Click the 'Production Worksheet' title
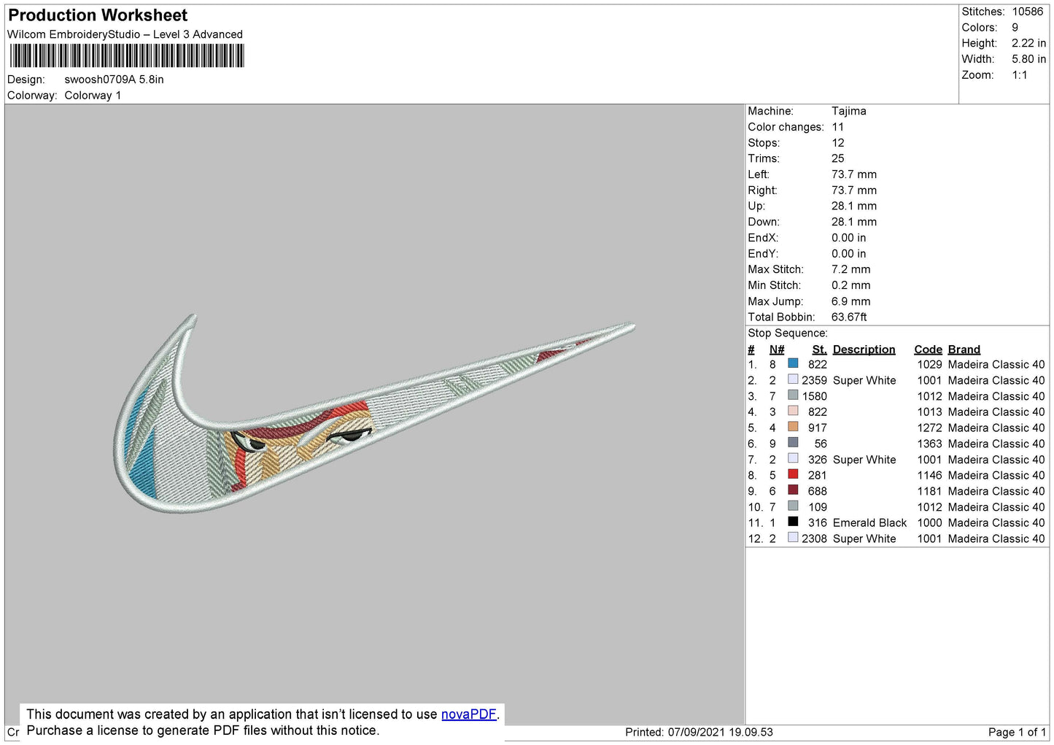1054x745 pixels. coord(98,15)
